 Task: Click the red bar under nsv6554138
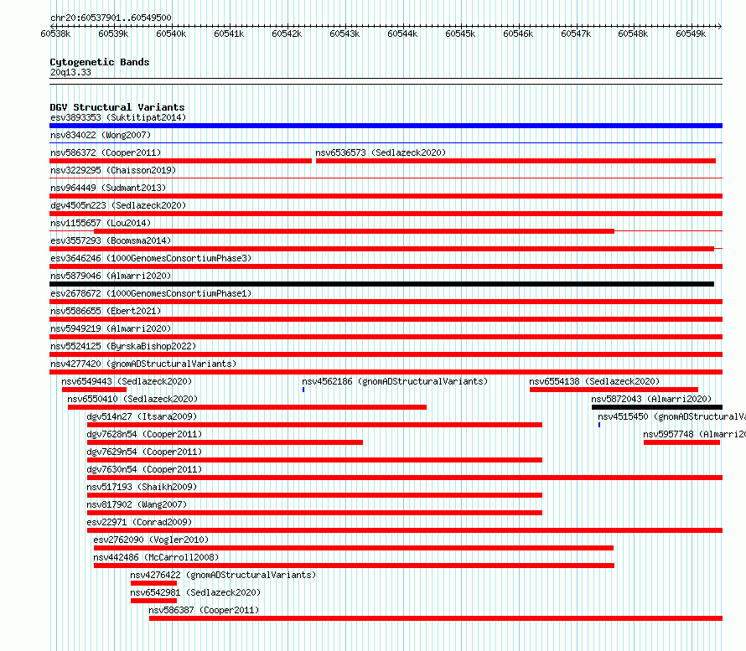pyautogui.click(x=614, y=390)
